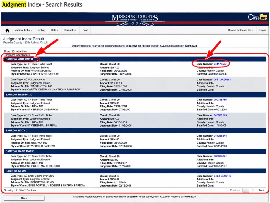The width and height of the screenshot is (270, 203).
Task: Click Filing Date 11/15/2004
Action: click(113, 182)
